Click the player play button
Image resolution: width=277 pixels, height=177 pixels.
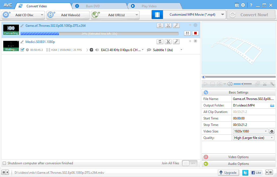coord(206,84)
